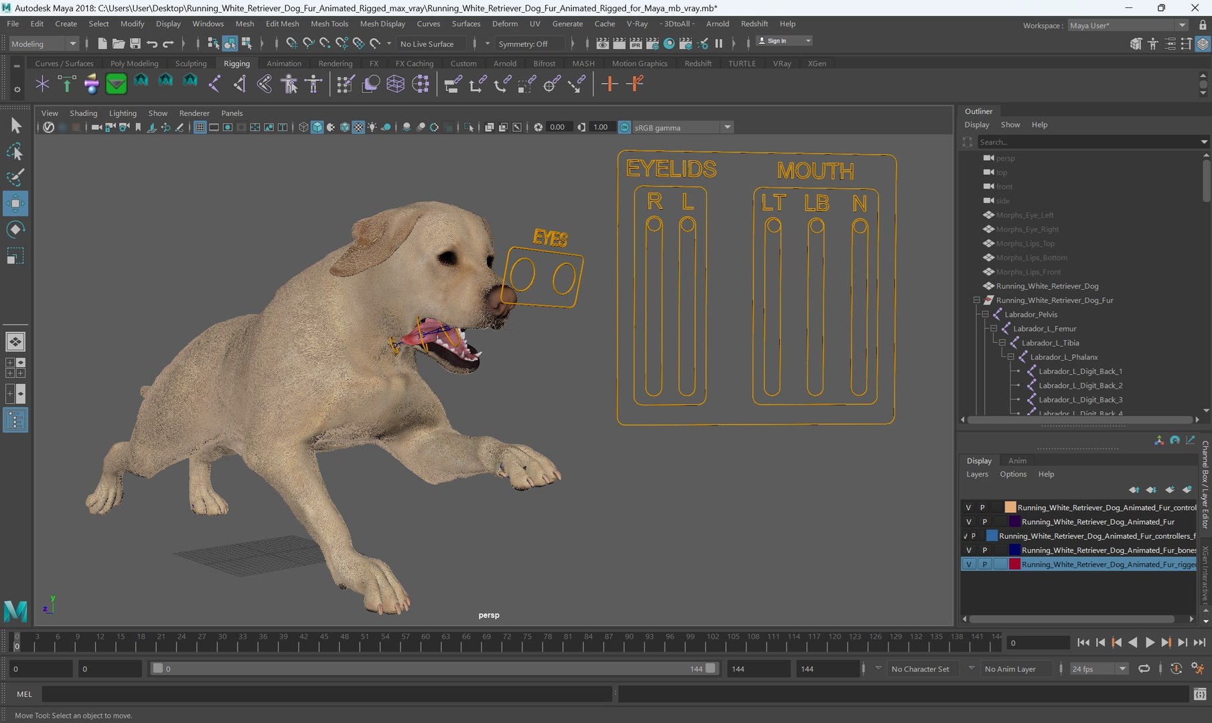Toggle playback P of Running_White_Retriever_Dog_Animated_Fur_rigged layer
This screenshot has width=1212, height=723.
(x=984, y=564)
